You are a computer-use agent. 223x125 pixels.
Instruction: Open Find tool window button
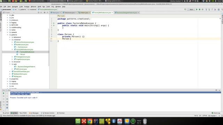click(6, 113)
